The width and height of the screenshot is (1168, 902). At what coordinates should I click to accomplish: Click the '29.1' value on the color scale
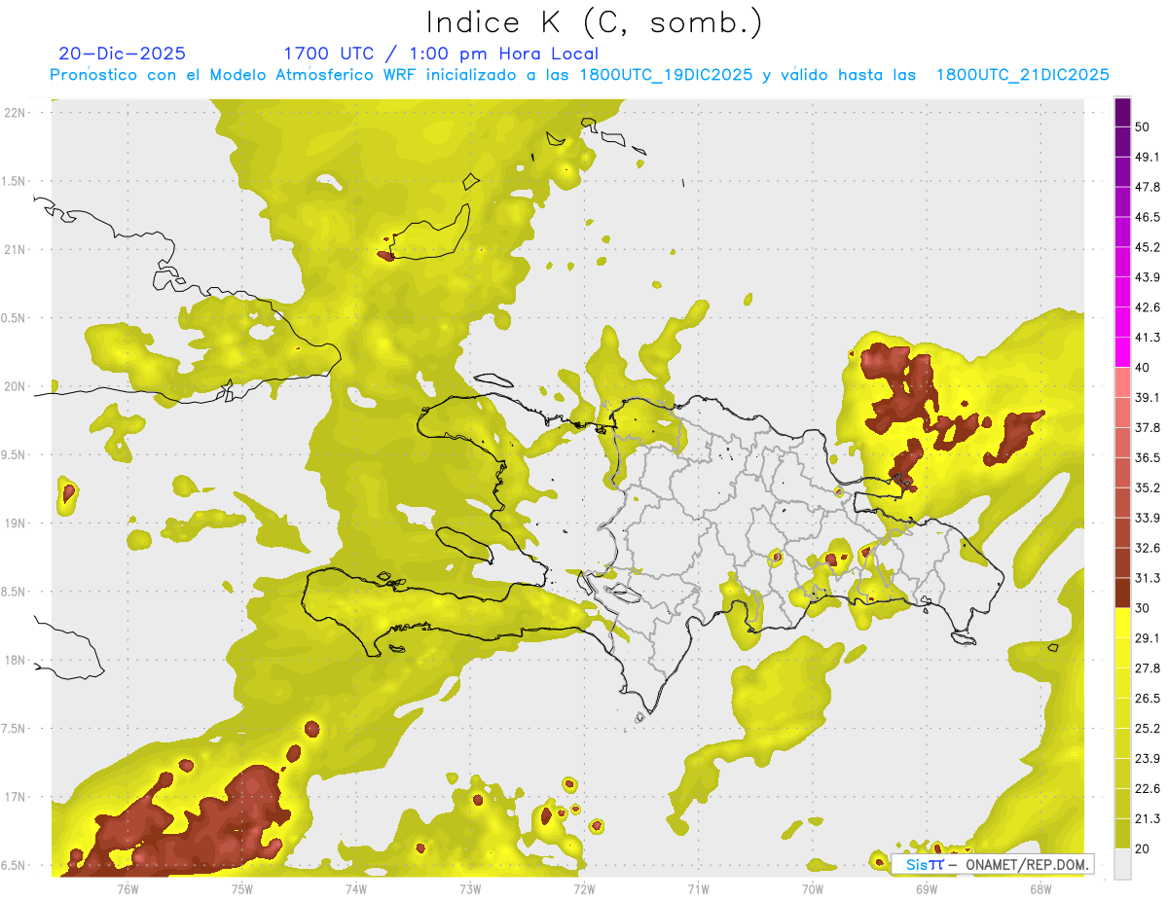[1148, 639]
